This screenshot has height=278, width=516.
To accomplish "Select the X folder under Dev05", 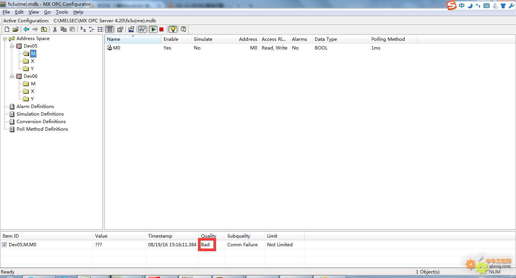I will tap(32, 61).
